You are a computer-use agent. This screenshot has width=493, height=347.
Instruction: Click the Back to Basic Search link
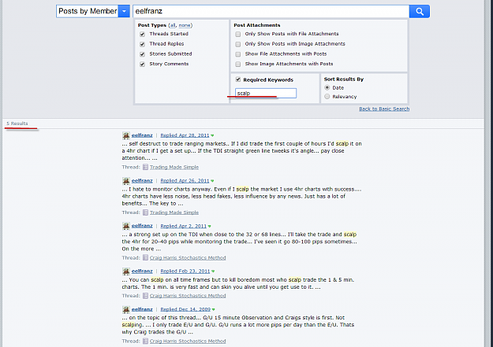point(384,109)
